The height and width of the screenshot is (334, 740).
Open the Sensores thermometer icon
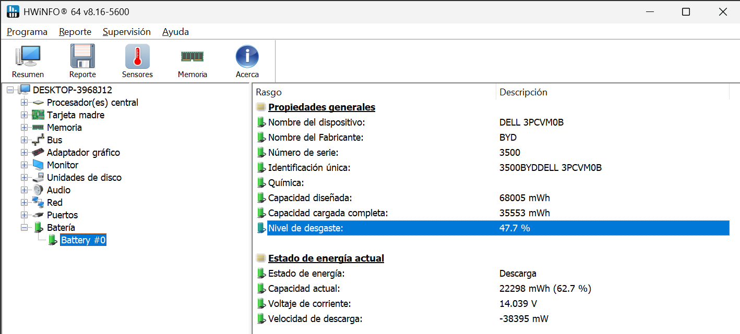point(137,56)
